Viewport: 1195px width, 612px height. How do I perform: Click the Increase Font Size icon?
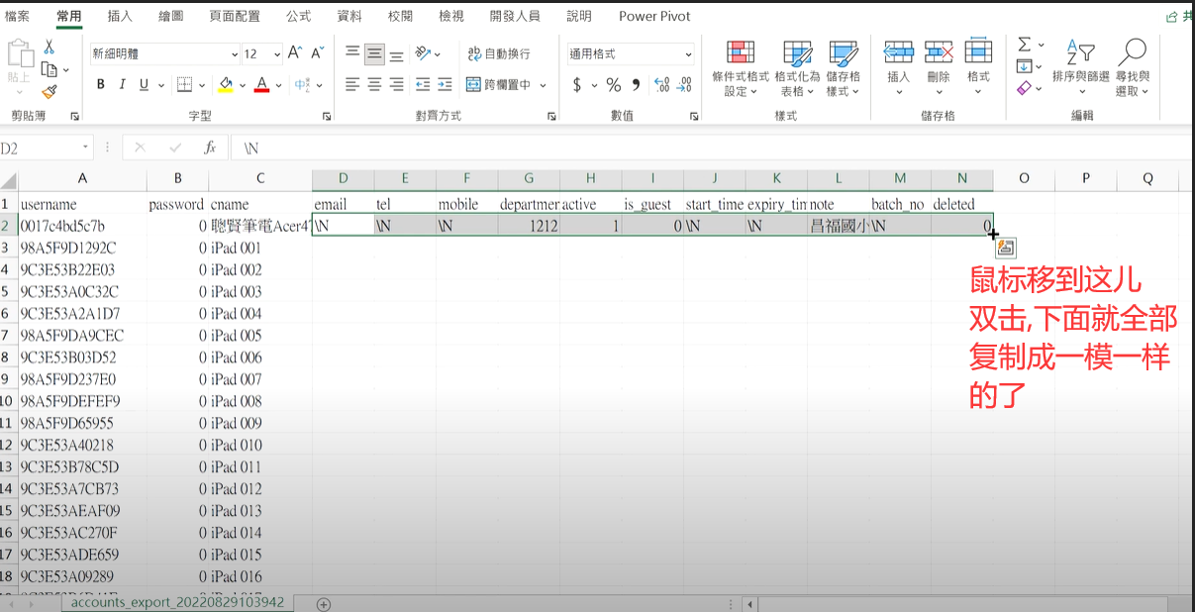(x=295, y=53)
